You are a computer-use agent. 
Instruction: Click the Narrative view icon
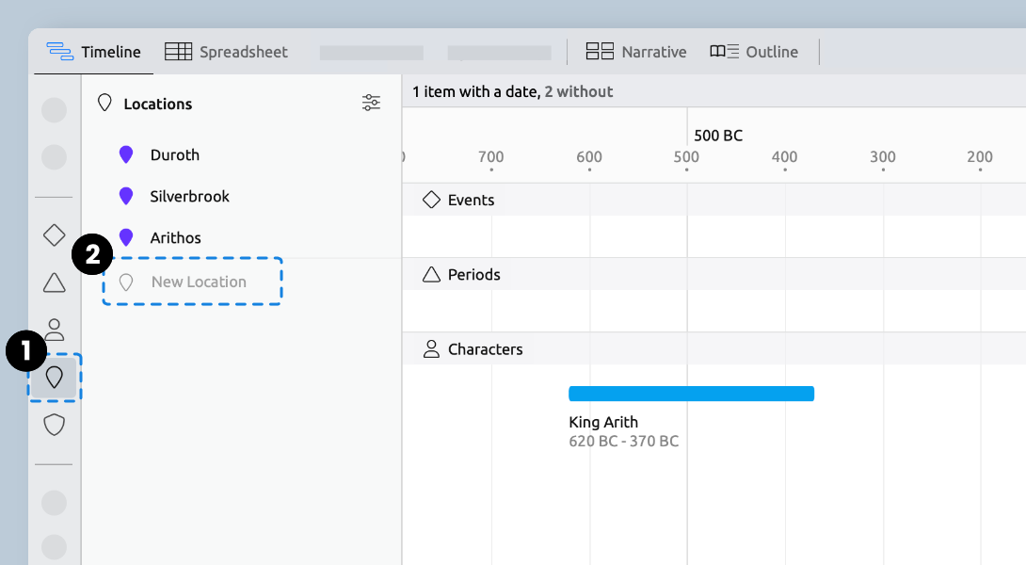600,51
